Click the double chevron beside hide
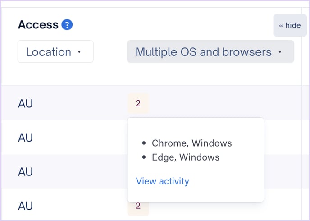The width and height of the screenshot is (310, 221). (x=281, y=26)
